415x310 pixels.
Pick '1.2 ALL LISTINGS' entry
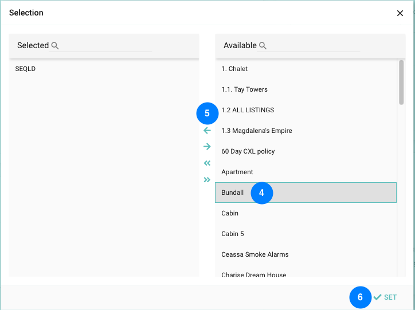[x=248, y=110]
